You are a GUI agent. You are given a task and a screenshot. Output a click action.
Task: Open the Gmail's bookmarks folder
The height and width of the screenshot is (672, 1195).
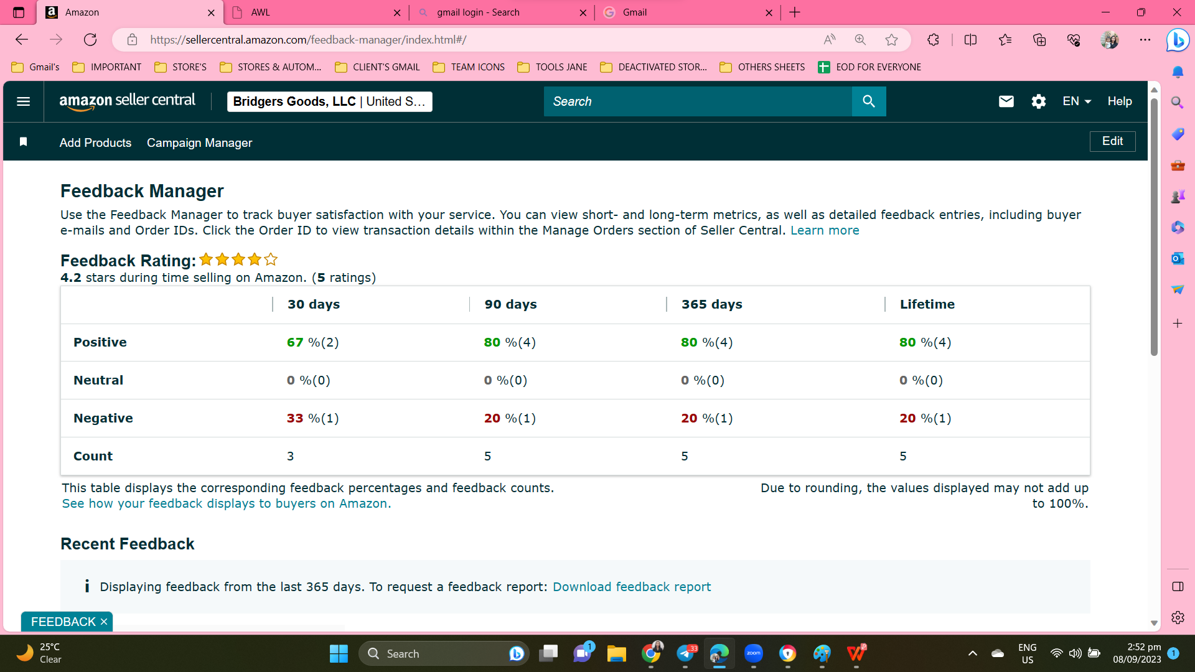tap(35, 67)
